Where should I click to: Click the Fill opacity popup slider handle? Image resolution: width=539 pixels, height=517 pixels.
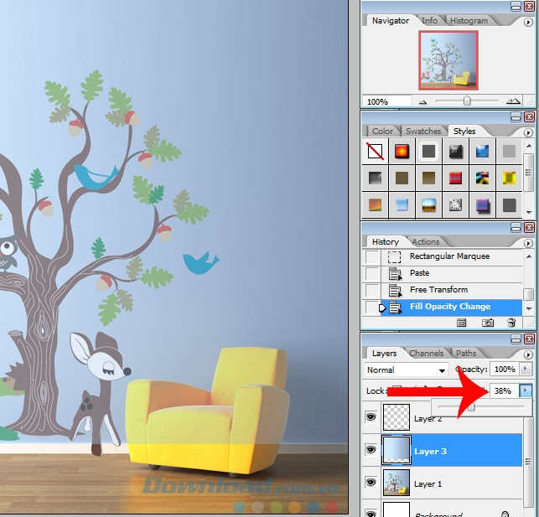[471, 407]
